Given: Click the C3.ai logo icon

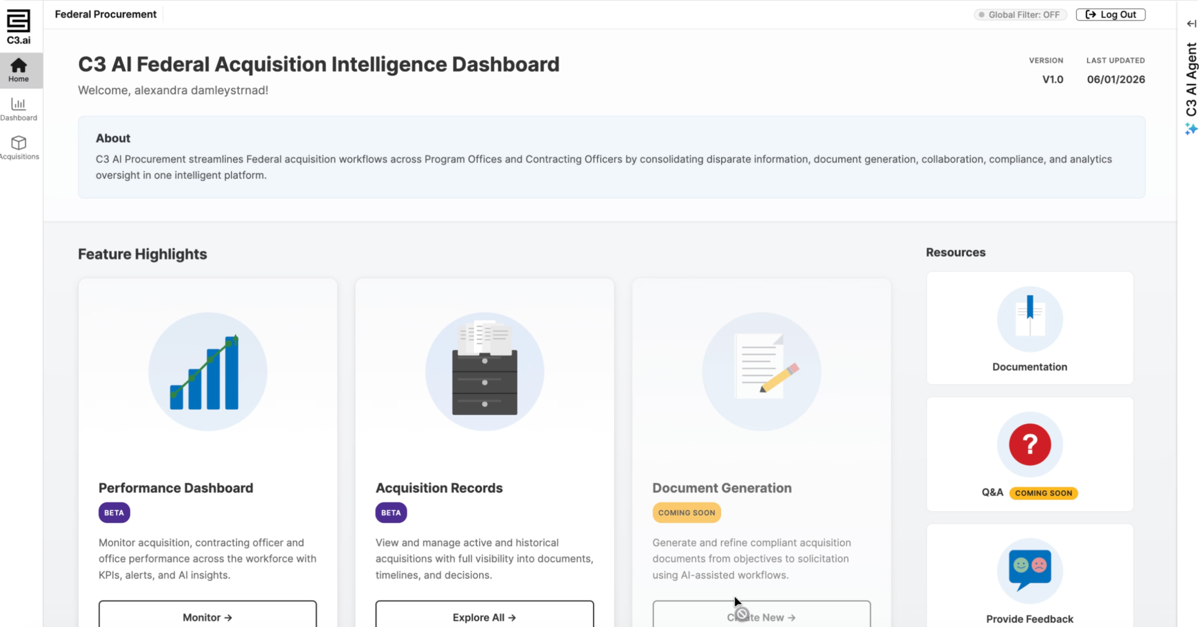Looking at the screenshot, I should tap(18, 26).
